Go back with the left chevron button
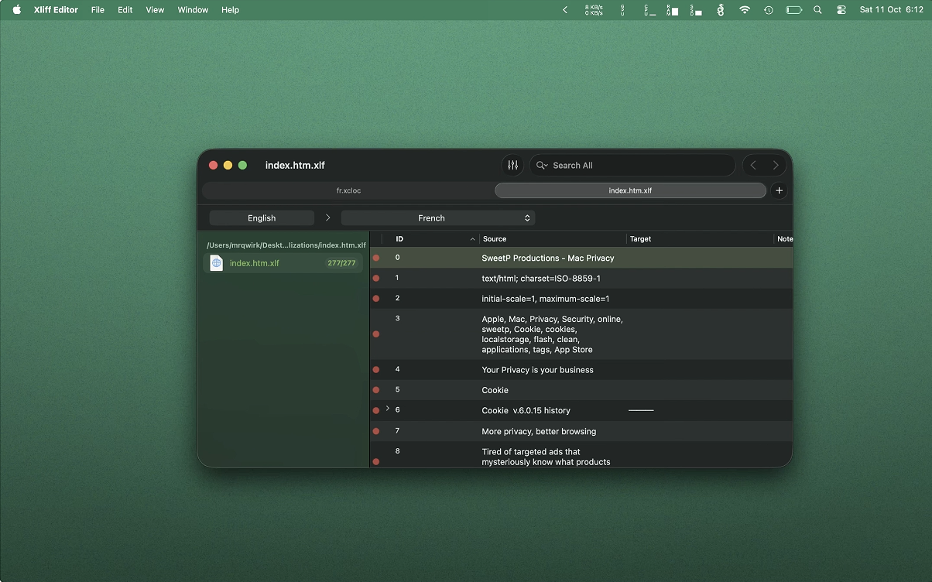This screenshot has width=932, height=582. click(x=753, y=165)
